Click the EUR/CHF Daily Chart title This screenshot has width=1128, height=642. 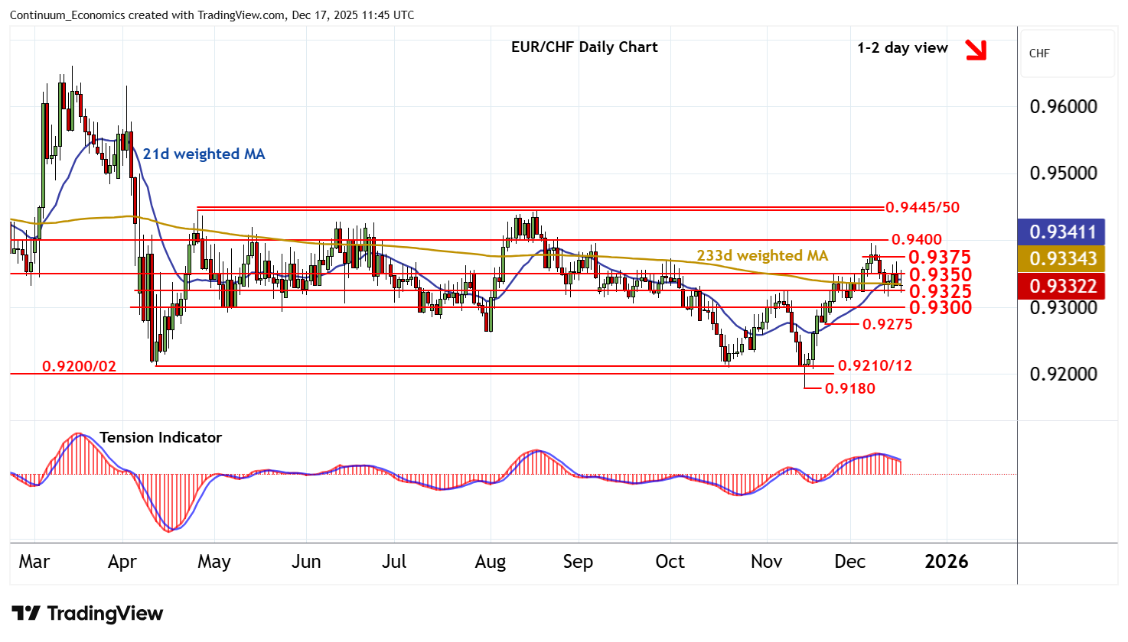(x=584, y=47)
